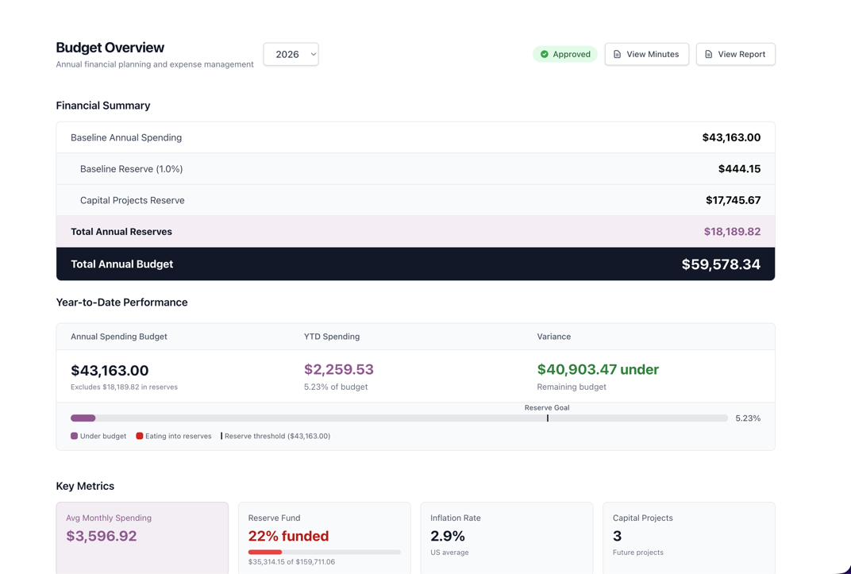
Task: Click the View Report button
Action: tap(735, 54)
